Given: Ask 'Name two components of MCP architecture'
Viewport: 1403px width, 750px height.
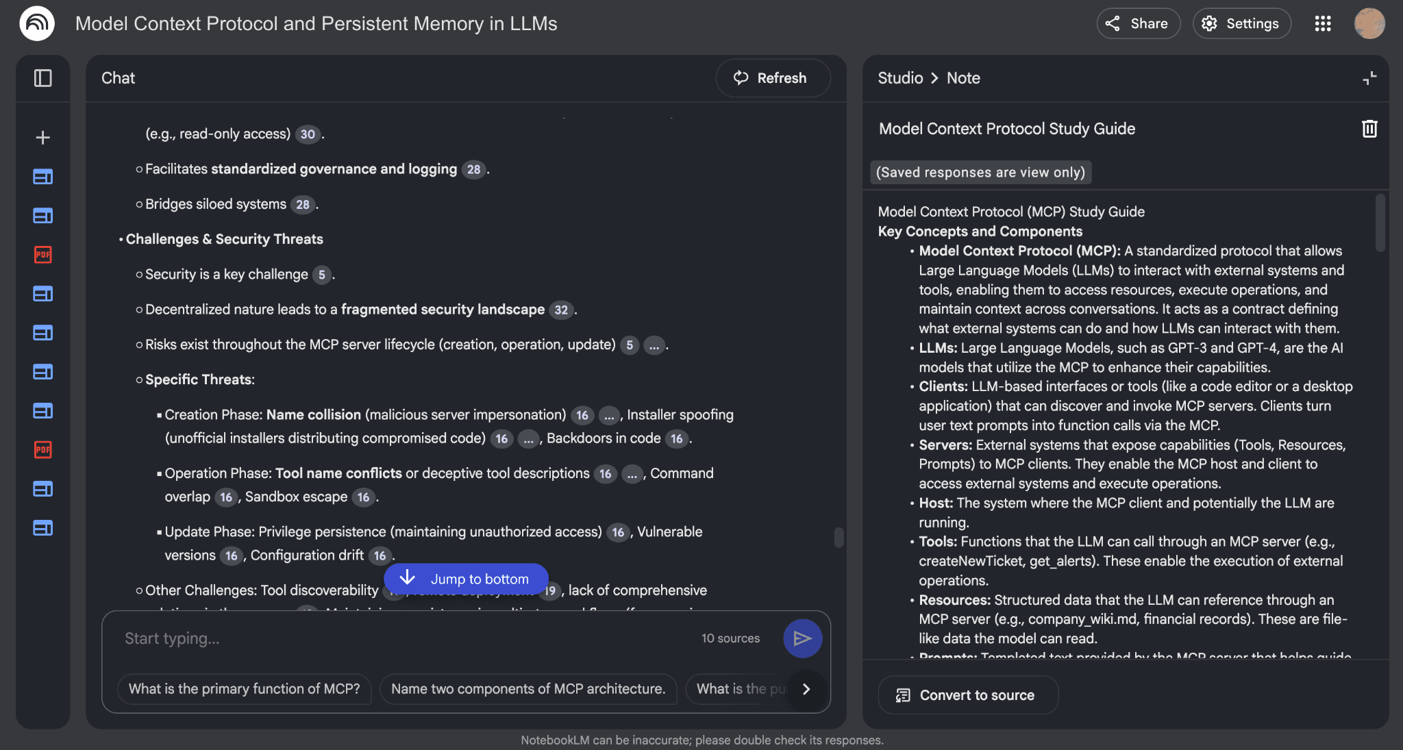Looking at the screenshot, I should (x=528, y=689).
